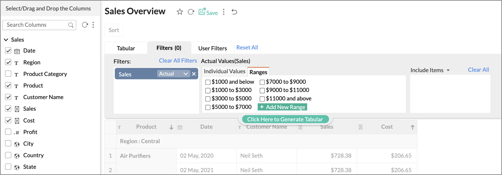Refresh the columns list in sidebar
This screenshot has height=175, width=502.
click(x=85, y=25)
